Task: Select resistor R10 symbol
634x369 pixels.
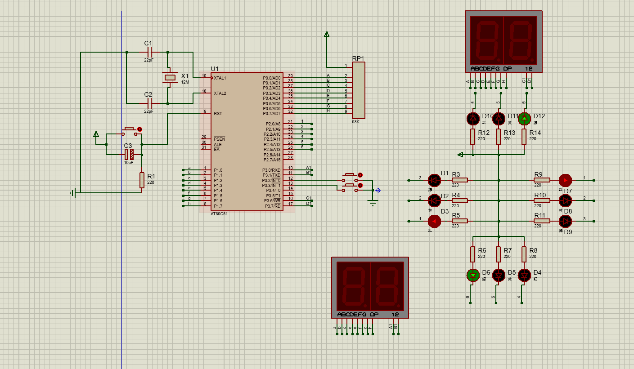Action: click(542, 200)
